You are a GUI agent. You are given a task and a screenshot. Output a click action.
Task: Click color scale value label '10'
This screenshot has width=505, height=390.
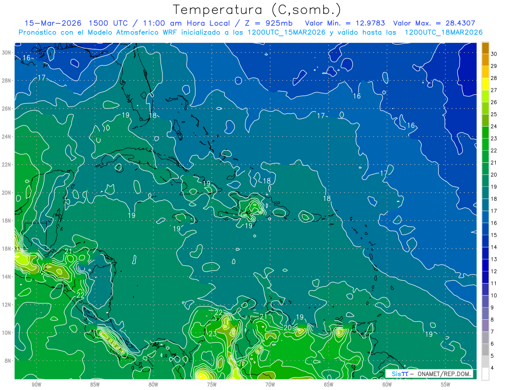pyautogui.click(x=494, y=296)
